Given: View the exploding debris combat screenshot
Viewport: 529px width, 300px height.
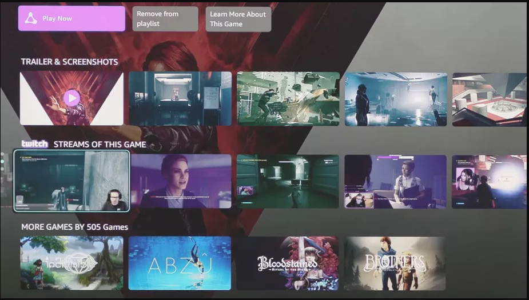Looking at the screenshot, I should (x=288, y=99).
